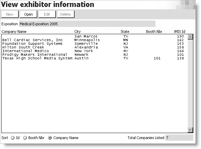The width and height of the screenshot is (201, 149).
Task: Click city Newark in the list
Action: click(x=82, y=54)
